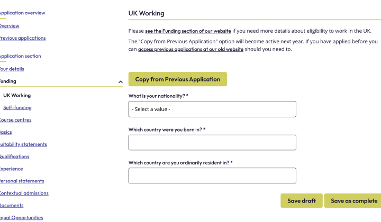This screenshot has width=381, height=222.
Task: Click Copy from Previous Application button
Action: (178, 79)
